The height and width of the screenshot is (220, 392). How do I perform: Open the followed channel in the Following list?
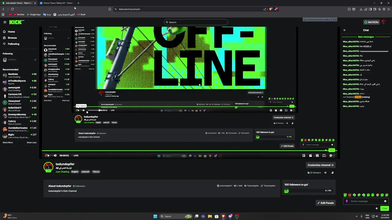(19, 60)
